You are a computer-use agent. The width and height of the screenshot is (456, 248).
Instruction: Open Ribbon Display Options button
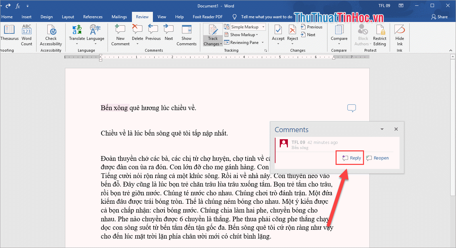click(401, 6)
